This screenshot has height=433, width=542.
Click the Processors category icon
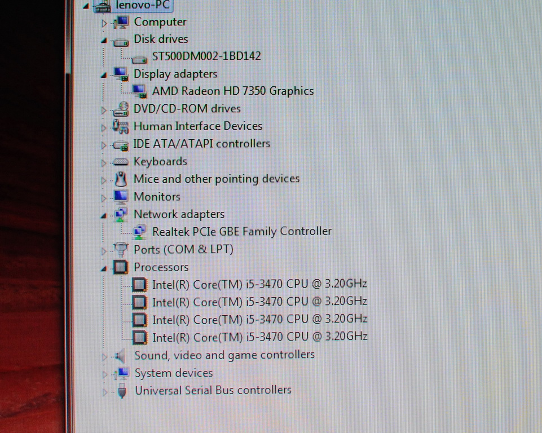click(121, 267)
